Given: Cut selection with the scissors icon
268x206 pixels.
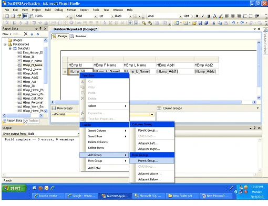Looking at the screenshot, I should point(213,23).
